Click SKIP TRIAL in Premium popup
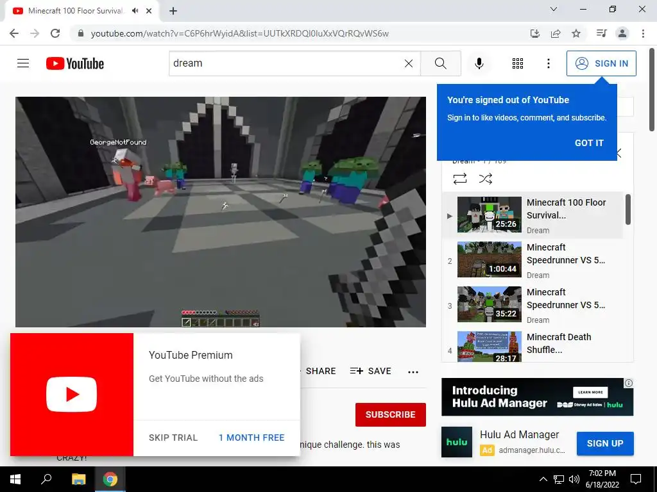This screenshot has width=657, height=492. tap(173, 438)
